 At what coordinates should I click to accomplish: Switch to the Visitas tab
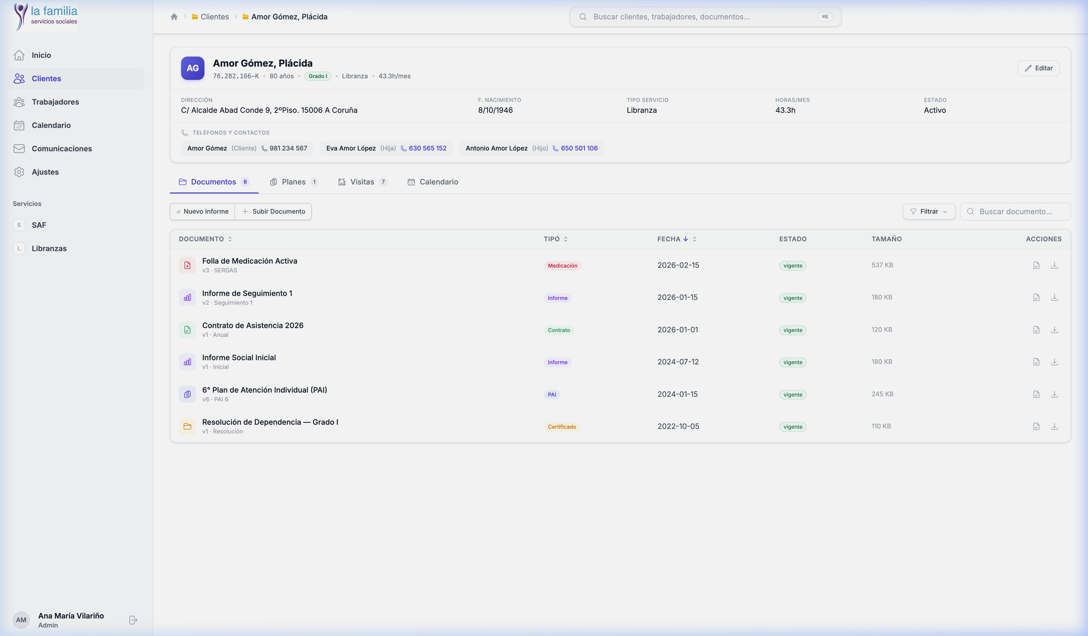coord(362,182)
